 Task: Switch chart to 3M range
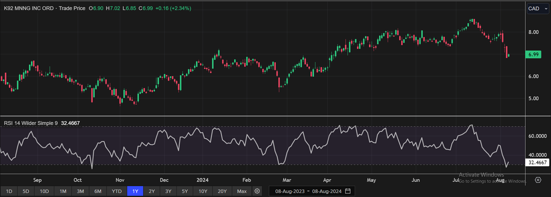click(80, 191)
